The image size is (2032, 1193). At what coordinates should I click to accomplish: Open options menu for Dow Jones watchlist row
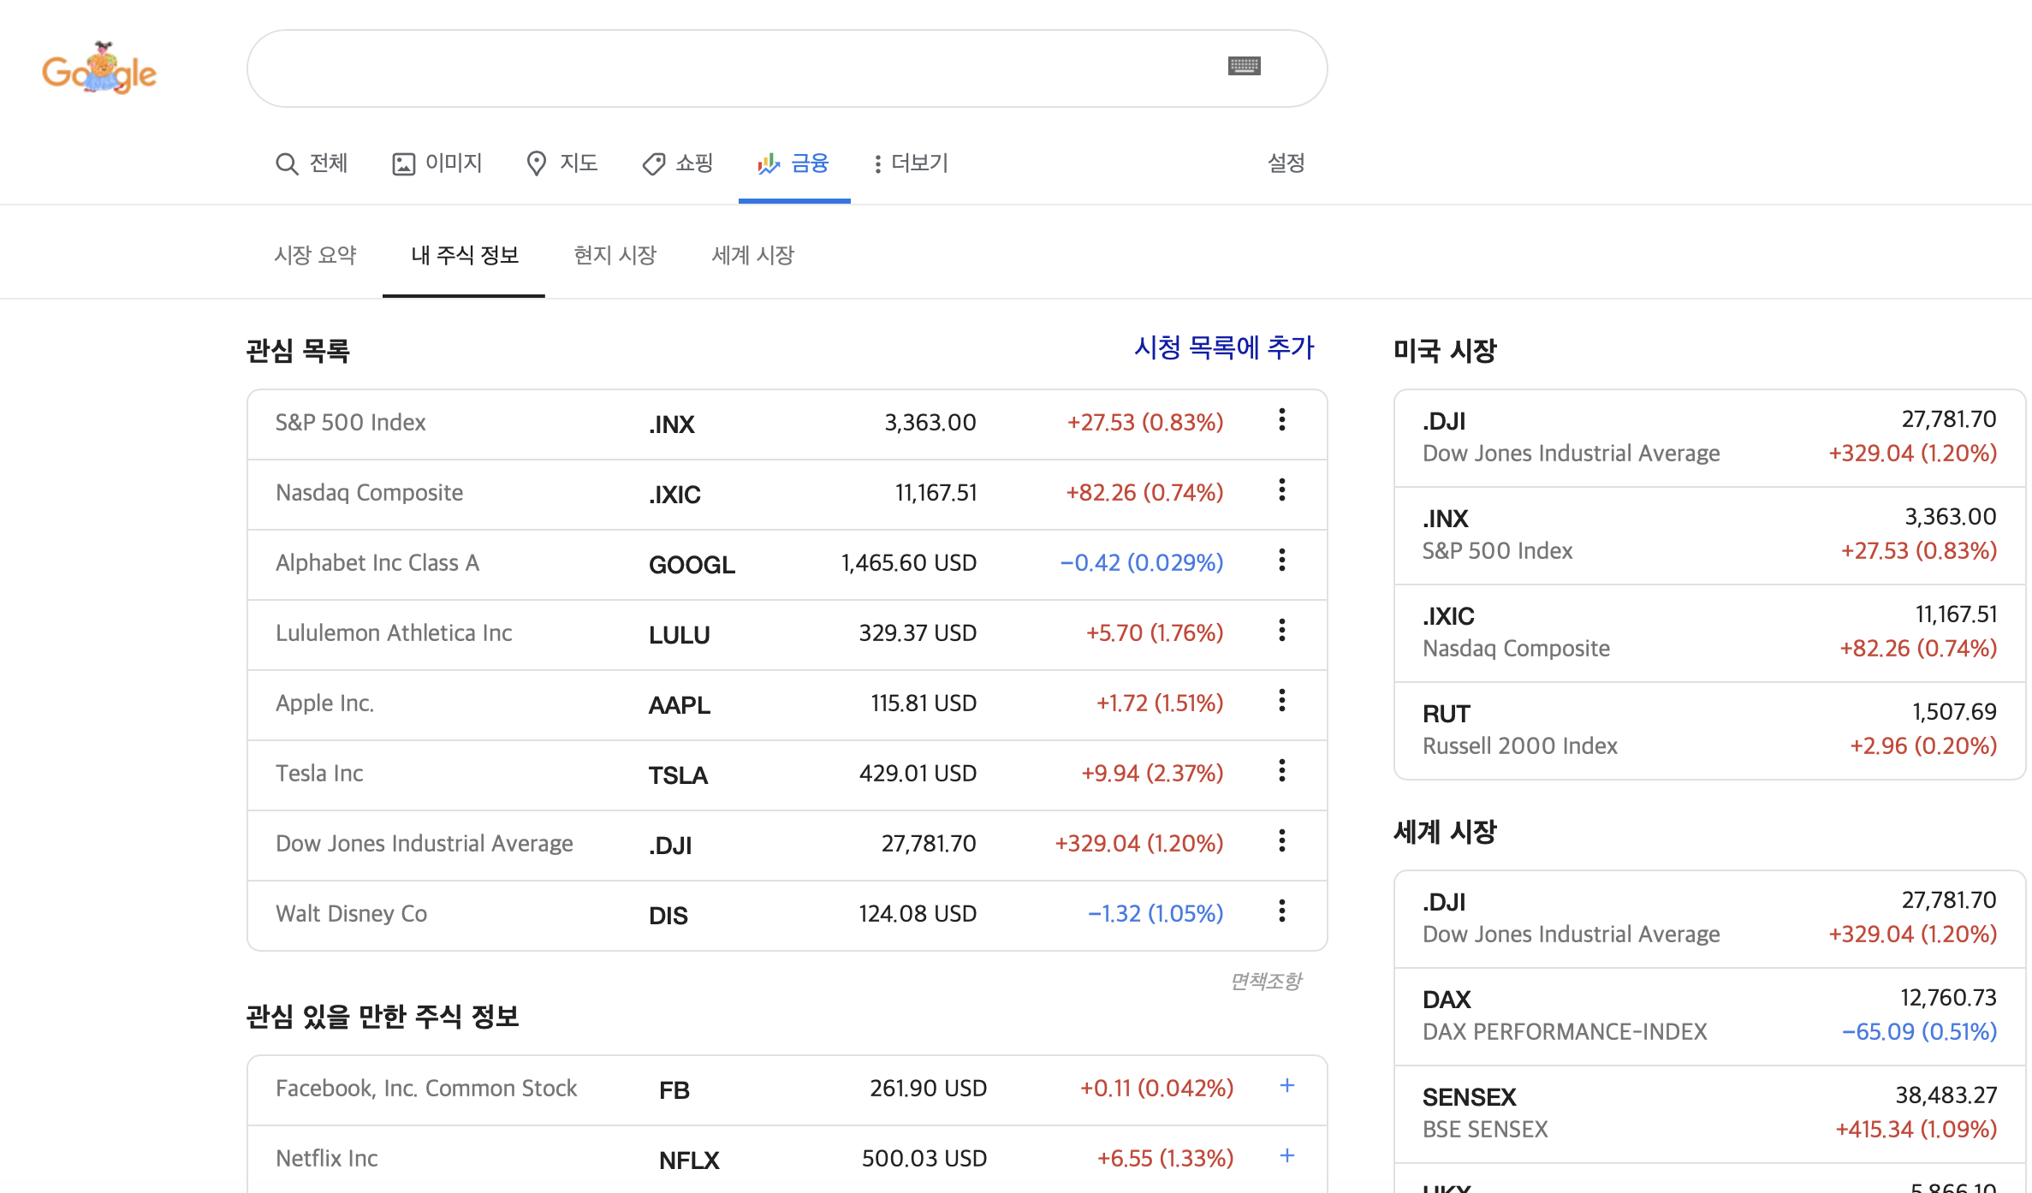pos(1281,840)
